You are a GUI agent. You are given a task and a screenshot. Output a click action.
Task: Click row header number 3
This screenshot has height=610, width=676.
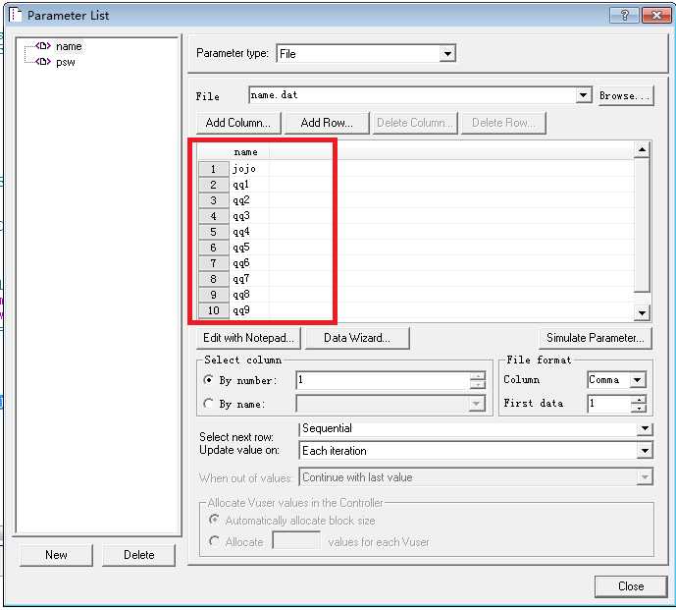[x=214, y=200]
